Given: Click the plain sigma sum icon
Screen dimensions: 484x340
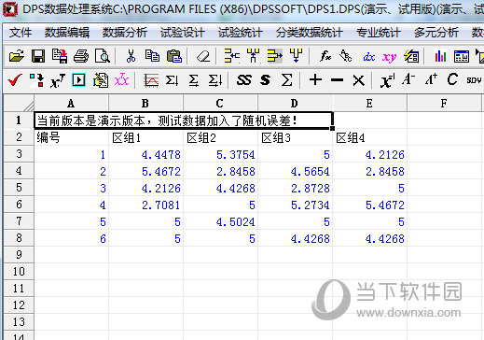Looking at the screenshot, I should tap(286, 80).
